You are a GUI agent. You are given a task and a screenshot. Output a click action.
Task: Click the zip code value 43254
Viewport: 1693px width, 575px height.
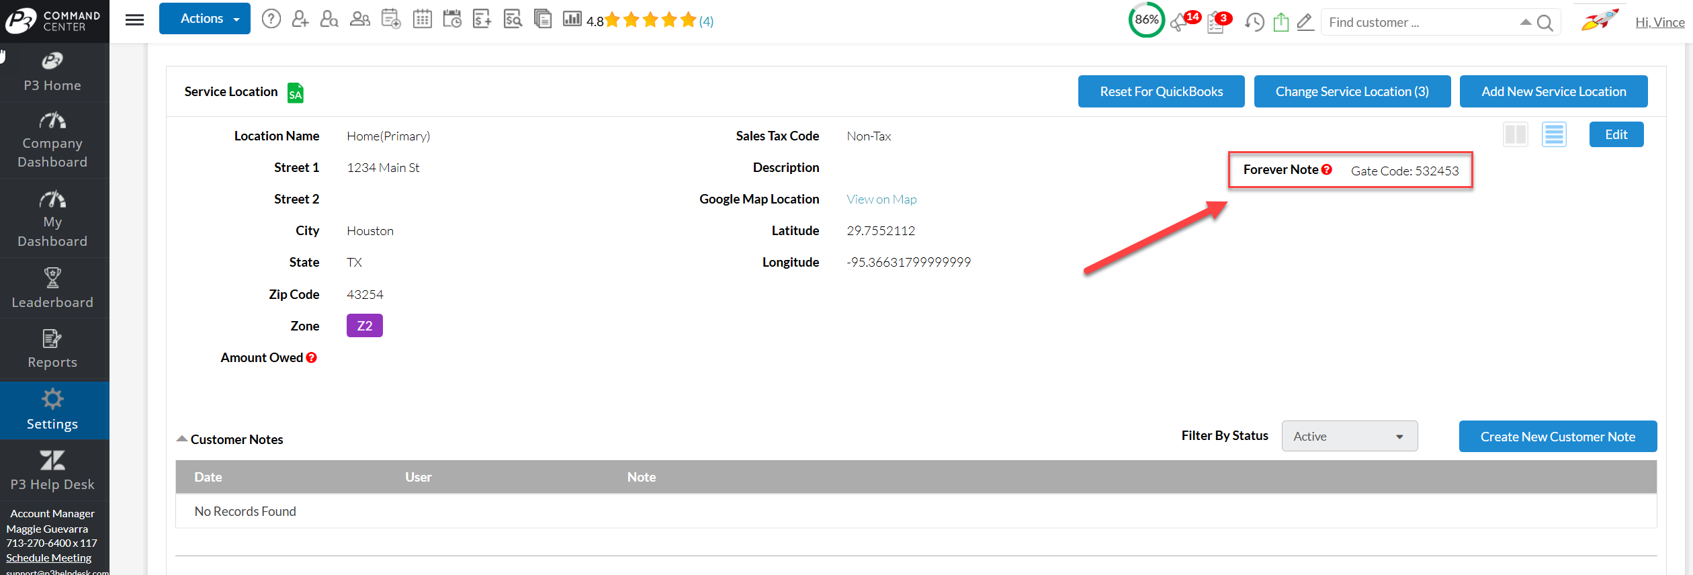365,294
